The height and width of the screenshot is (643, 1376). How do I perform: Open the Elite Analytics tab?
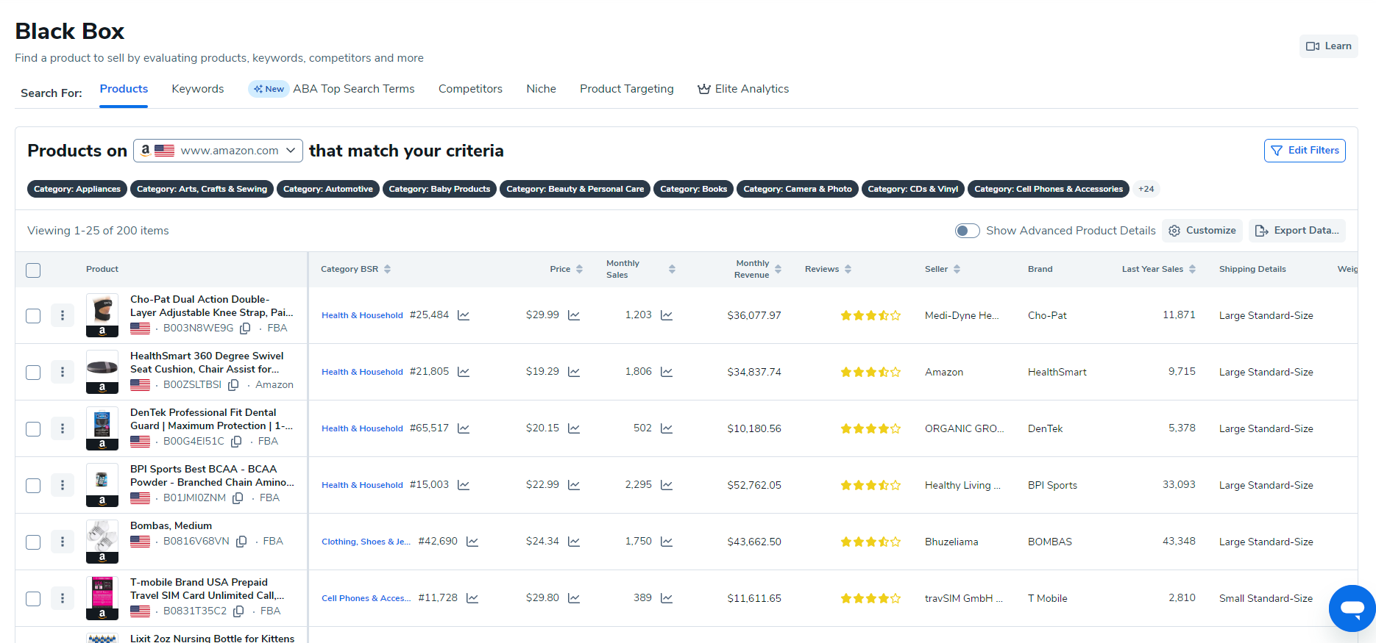coord(743,89)
